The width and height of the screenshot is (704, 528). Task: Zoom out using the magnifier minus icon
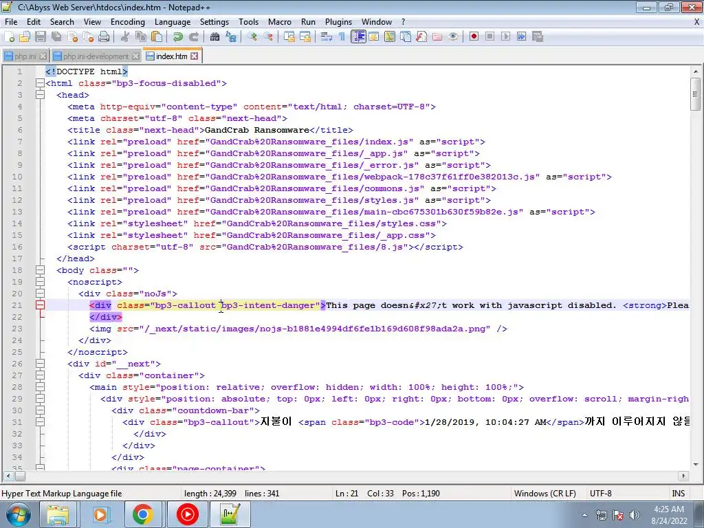(268, 37)
